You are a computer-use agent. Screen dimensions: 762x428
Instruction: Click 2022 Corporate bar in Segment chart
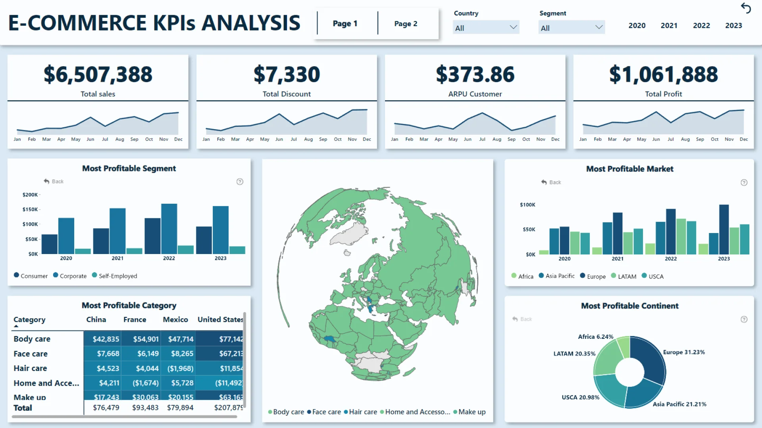pyautogui.click(x=169, y=229)
